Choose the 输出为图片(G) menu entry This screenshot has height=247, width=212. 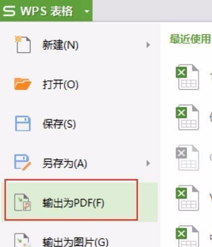(x=75, y=242)
